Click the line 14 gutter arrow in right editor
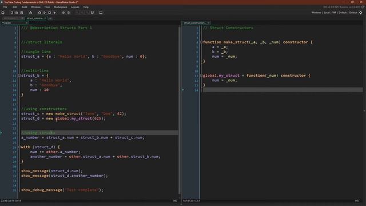Image resolution: width=366 pixels, height=206 pixels. click(183, 90)
